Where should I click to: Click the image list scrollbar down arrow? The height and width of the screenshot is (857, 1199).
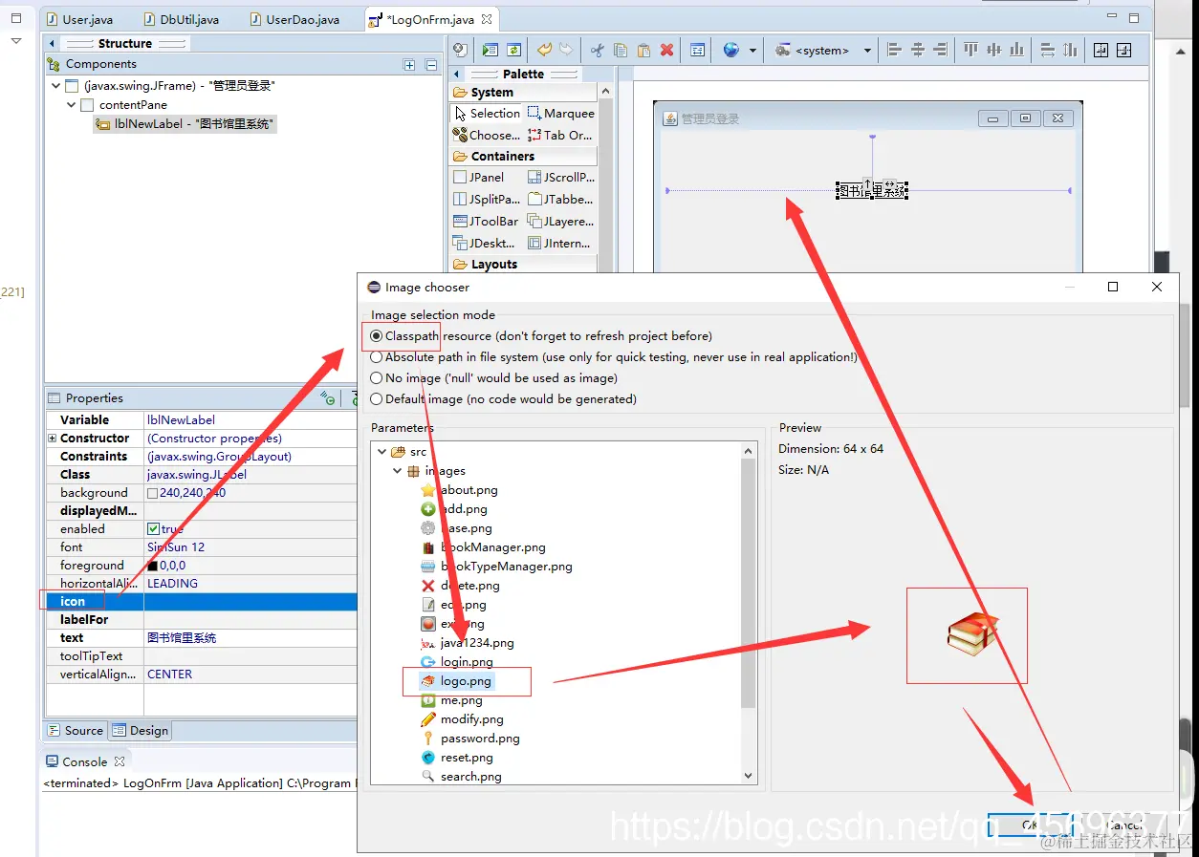click(749, 777)
